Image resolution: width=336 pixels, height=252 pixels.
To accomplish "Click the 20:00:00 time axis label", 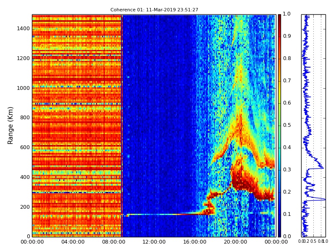I will [x=236, y=242].
